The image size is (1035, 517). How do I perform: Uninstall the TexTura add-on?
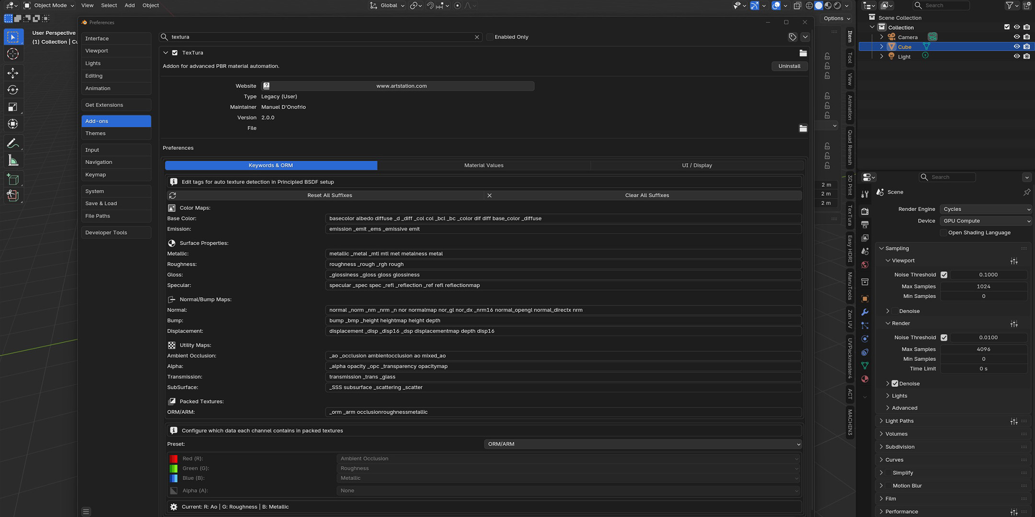coord(789,66)
